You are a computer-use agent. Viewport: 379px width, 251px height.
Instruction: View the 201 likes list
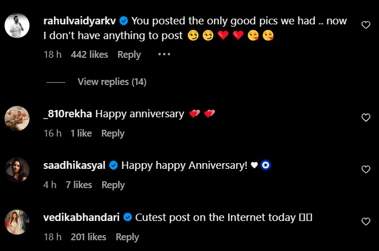point(89,237)
